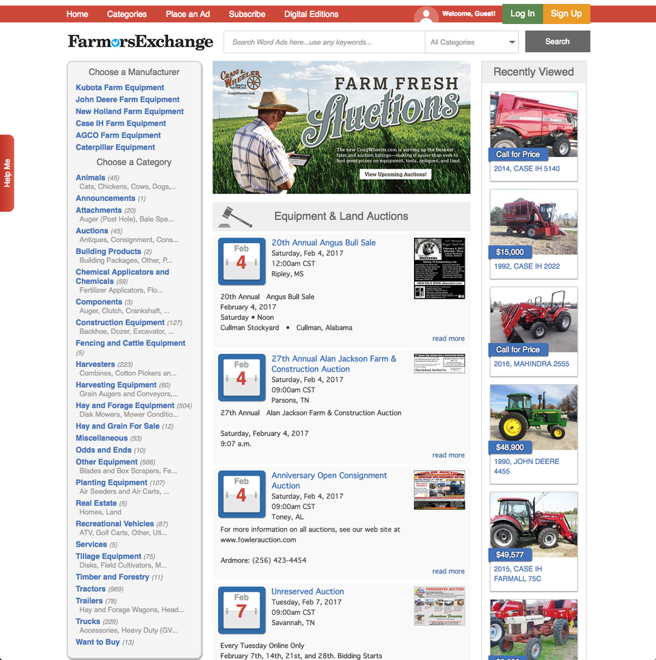
Task: Click the Feb 4 calendar icon for Anniversary Consignment Auction
Action: tap(242, 494)
